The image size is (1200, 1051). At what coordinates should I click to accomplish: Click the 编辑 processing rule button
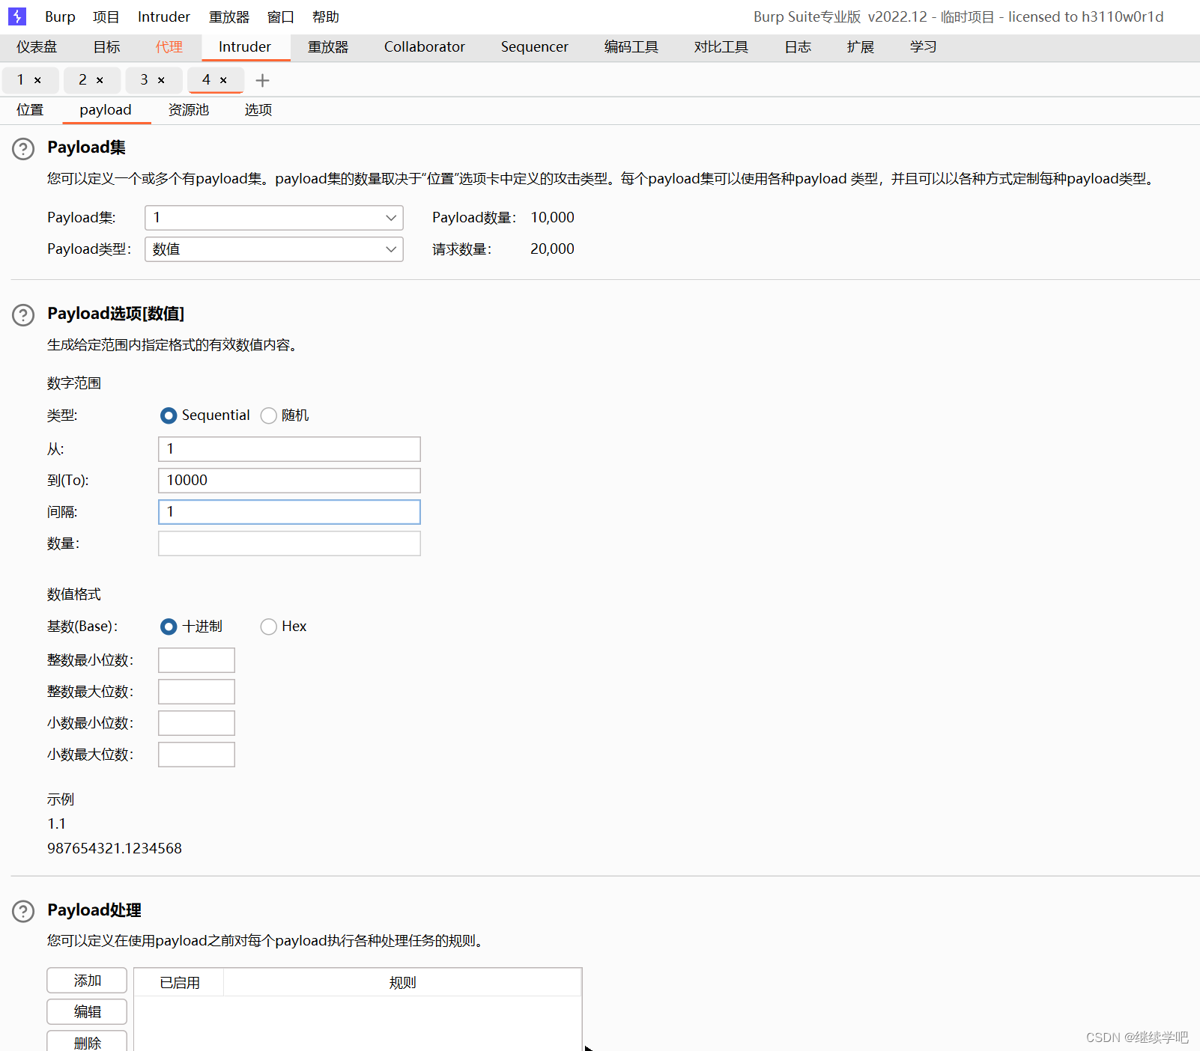[x=87, y=1012]
